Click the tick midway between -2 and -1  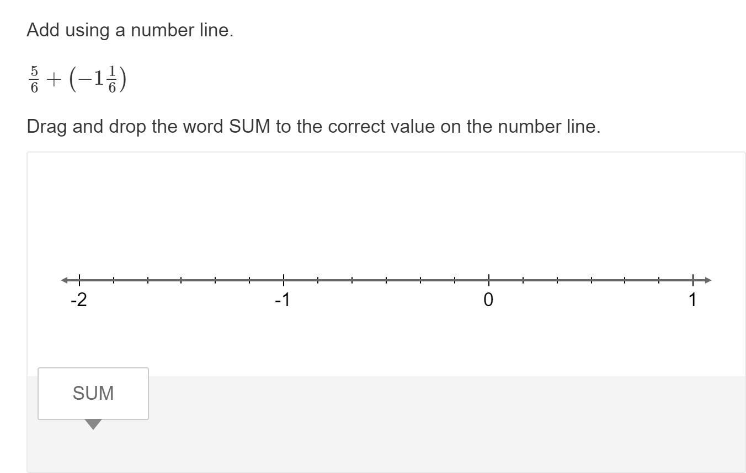pos(182,280)
